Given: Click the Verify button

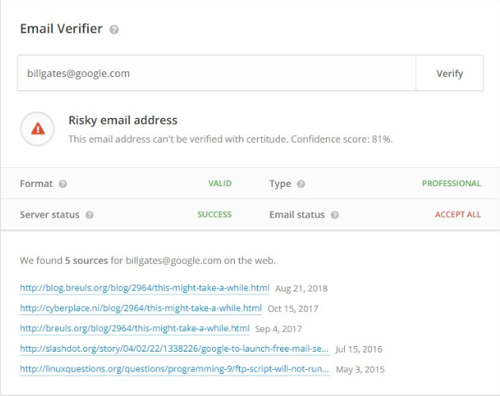Looking at the screenshot, I should tap(449, 73).
